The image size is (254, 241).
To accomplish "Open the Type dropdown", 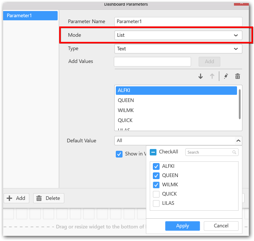I will (x=178, y=49).
